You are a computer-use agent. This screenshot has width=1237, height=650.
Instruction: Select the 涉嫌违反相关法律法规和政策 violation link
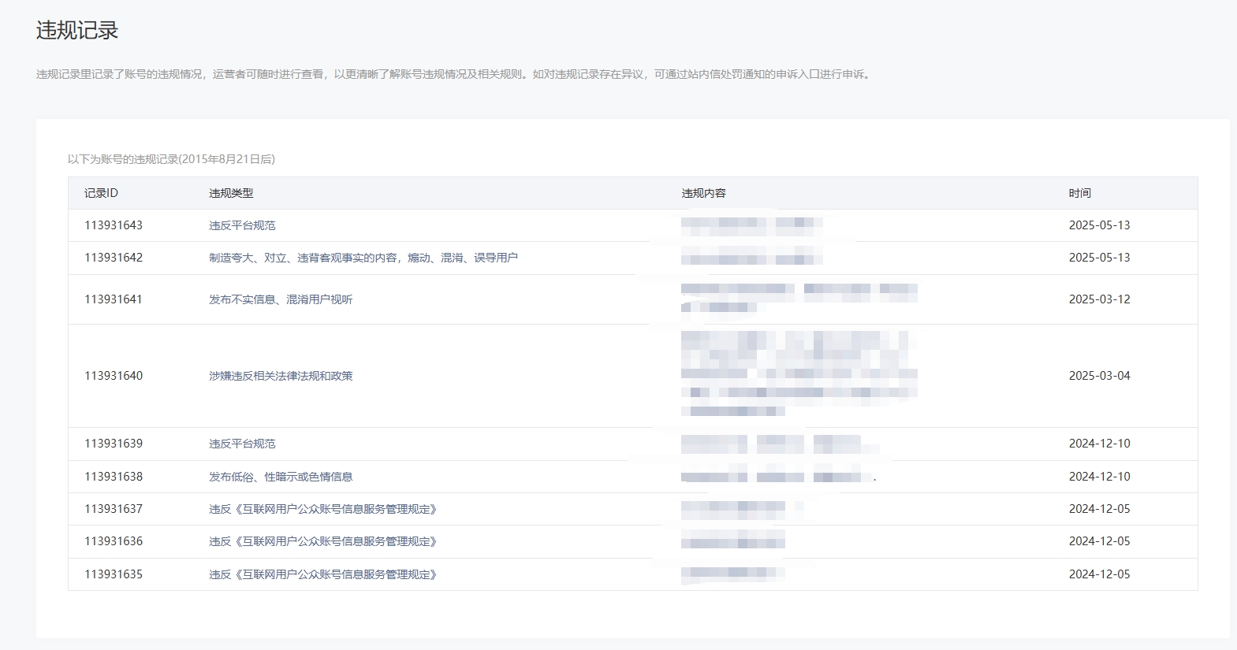point(281,376)
